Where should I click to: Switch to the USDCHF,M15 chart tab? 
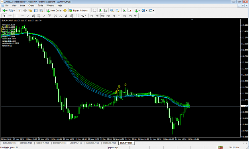click(43, 143)
